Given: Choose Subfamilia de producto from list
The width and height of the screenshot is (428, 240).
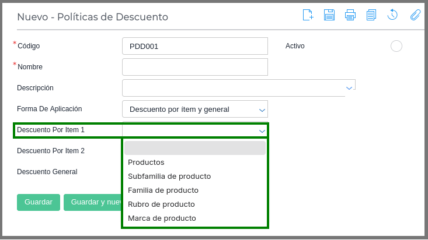Looking at the screenshot, I should click(169, 177).
